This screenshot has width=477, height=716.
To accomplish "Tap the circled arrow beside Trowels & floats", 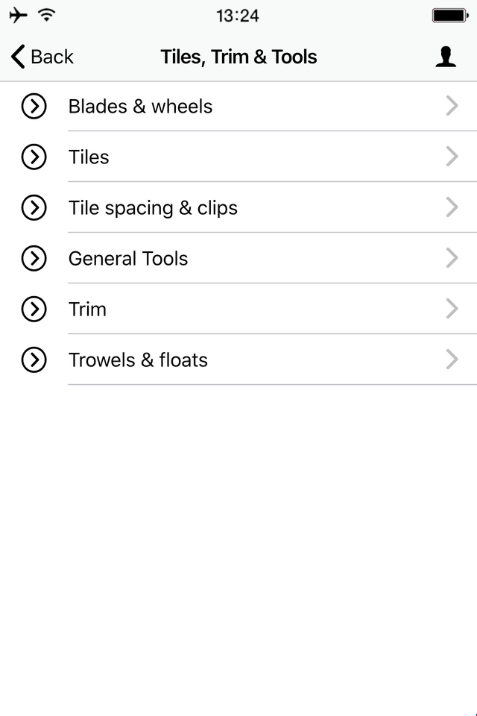I will 34,359.
